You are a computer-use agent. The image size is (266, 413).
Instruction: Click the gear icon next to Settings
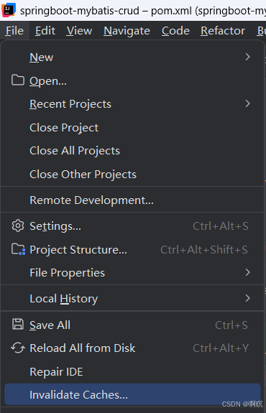point(18,226)
